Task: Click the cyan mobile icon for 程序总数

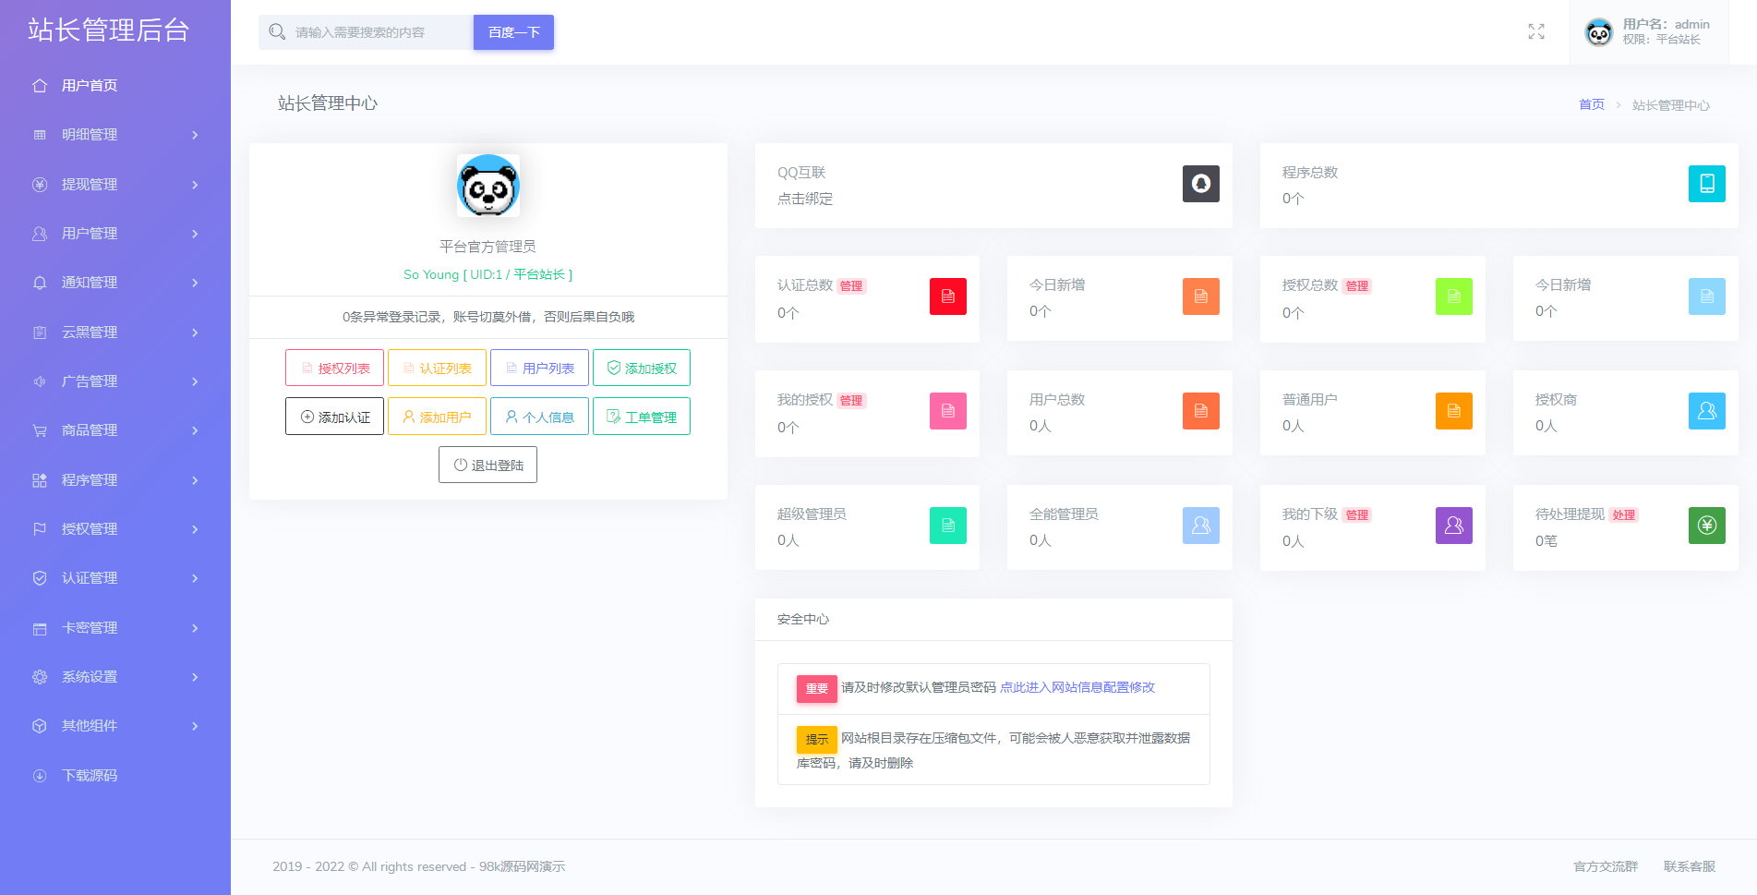Action: click(x=1706, y=184)
